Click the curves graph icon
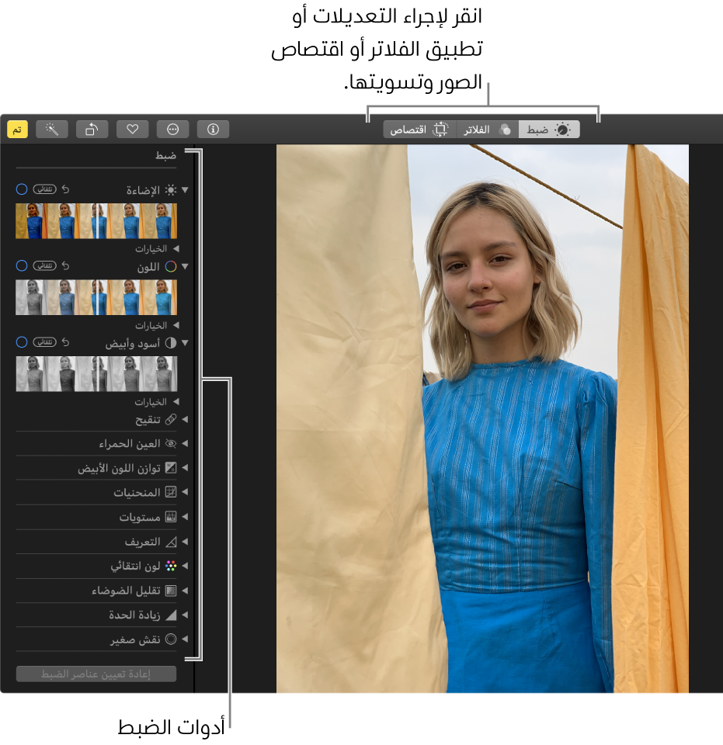 point(171,492)
